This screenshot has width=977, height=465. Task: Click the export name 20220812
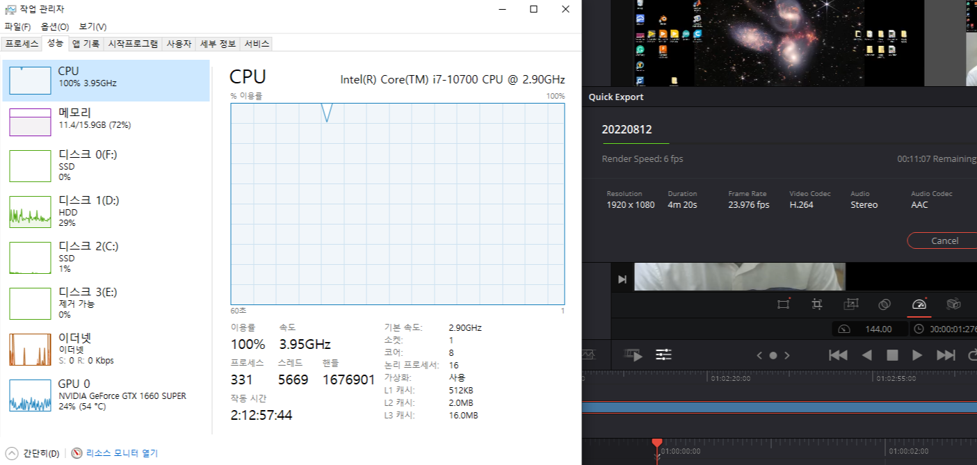[x=627, y=129]
